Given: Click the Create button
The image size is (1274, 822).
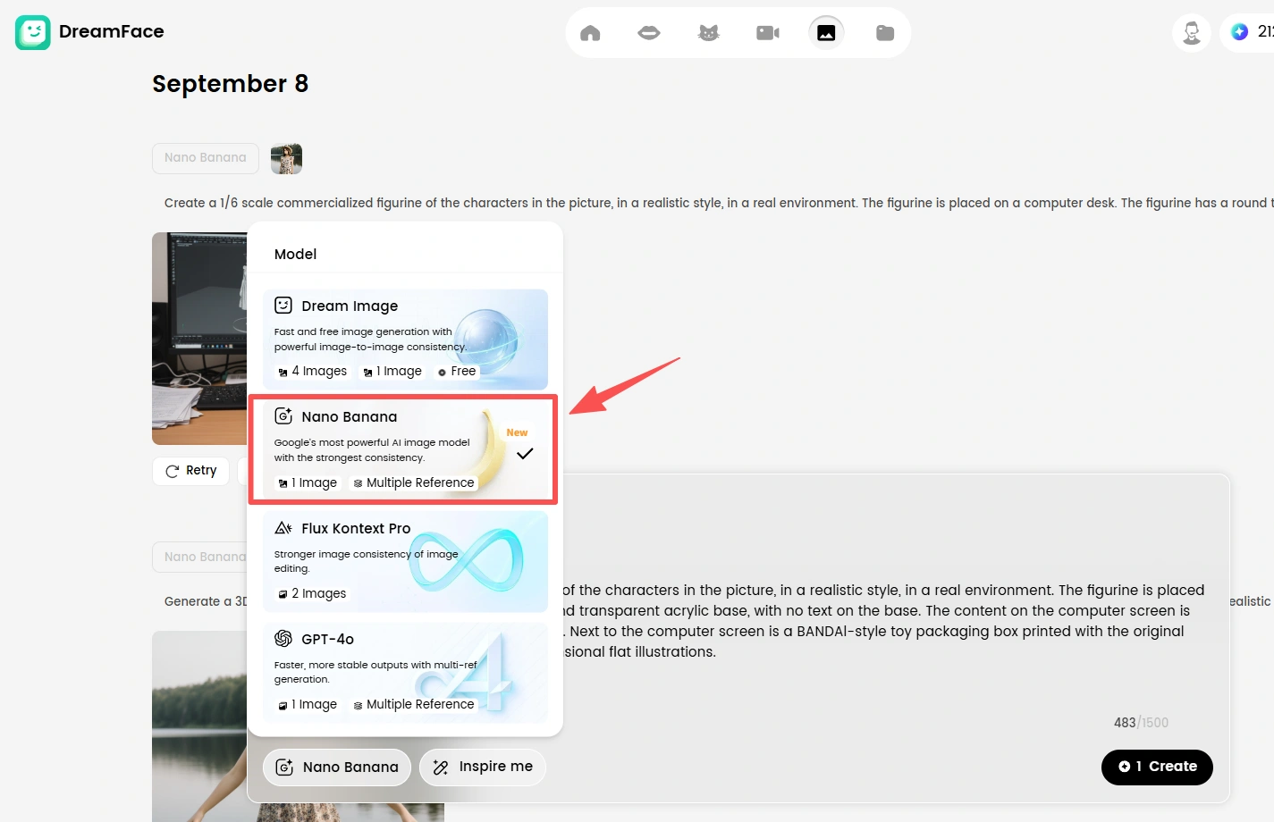Looking at the screenshot, I should point(1157,767).
